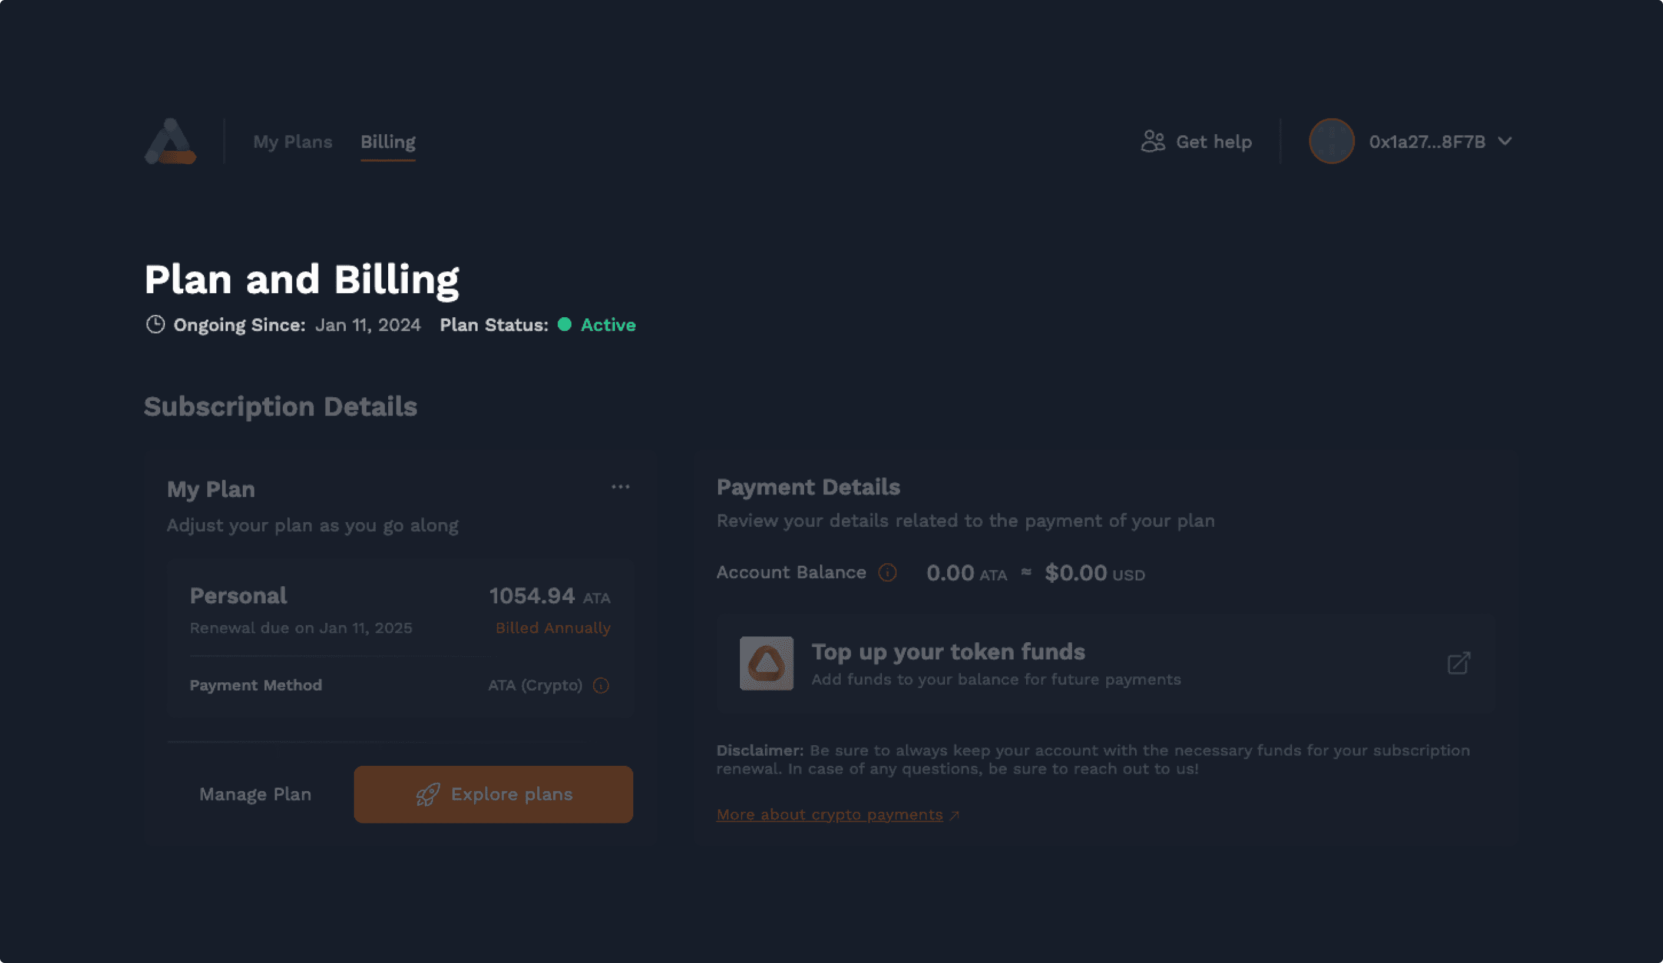The width and height of the screenshot is (1663, 963).
Task: Click the clock icon beside Ongoing Since
Action: click(x=156, y=324)
